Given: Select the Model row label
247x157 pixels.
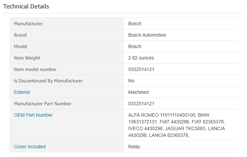Looking at the screenshot, I should pos(20,46).
